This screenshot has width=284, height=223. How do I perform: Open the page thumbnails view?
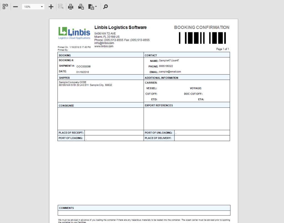pos(5,6)
